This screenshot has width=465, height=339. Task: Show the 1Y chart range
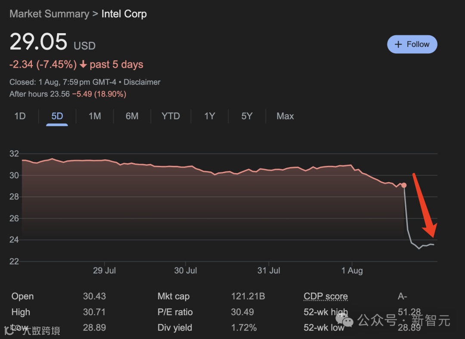pyautogui.click(x=209, y=116)
